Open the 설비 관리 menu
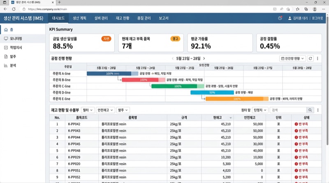This screenshot has width=329, height=183. (x=101, y=18)
